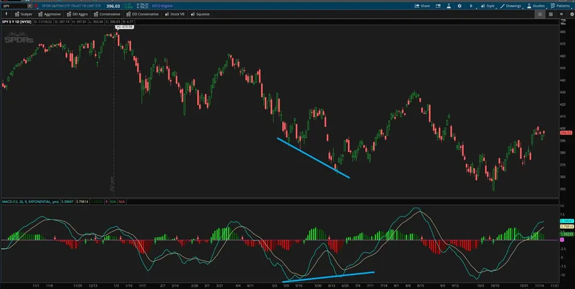Click the 11/14 date on time axis
Screen dimensions: 575x289
[539, 285]
